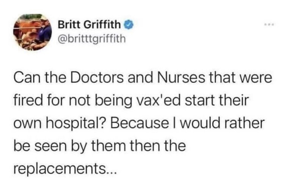This screenshot has width=284, height=195.
Task: Click the word "seen" in the tweet
Action: 50,146
